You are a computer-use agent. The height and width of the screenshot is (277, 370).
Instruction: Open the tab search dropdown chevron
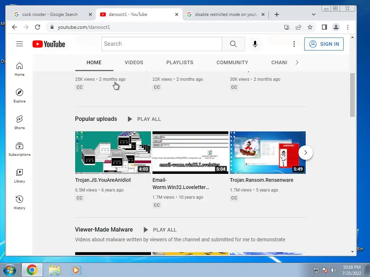click(313, 14)
